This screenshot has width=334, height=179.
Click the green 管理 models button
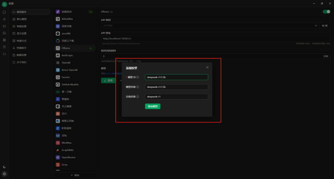[108, 81]
